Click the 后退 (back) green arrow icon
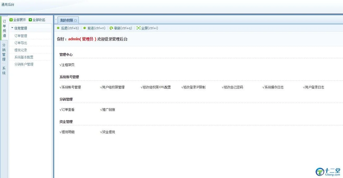Screen dimensions: 343x178 click(x=58, y=28)
